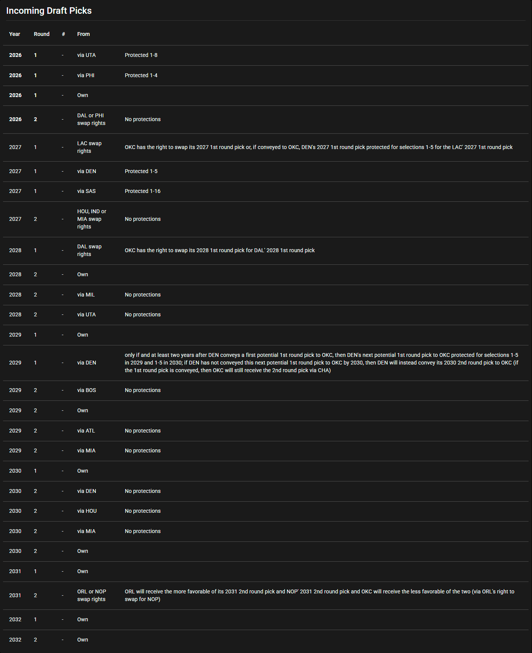Select the 2026 via UTA pick row

pos(266,55)
